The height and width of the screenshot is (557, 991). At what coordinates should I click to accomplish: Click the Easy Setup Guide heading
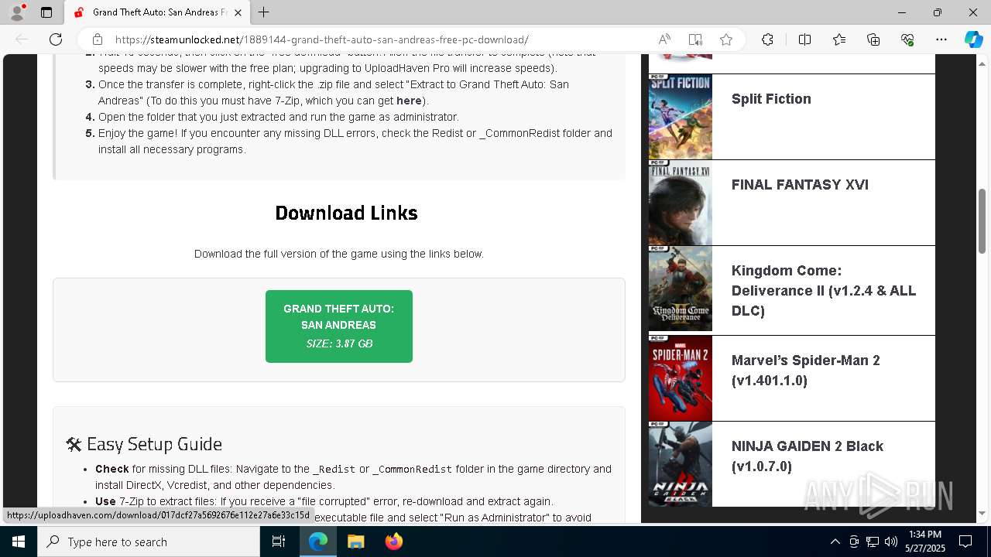tap(144, 444)
